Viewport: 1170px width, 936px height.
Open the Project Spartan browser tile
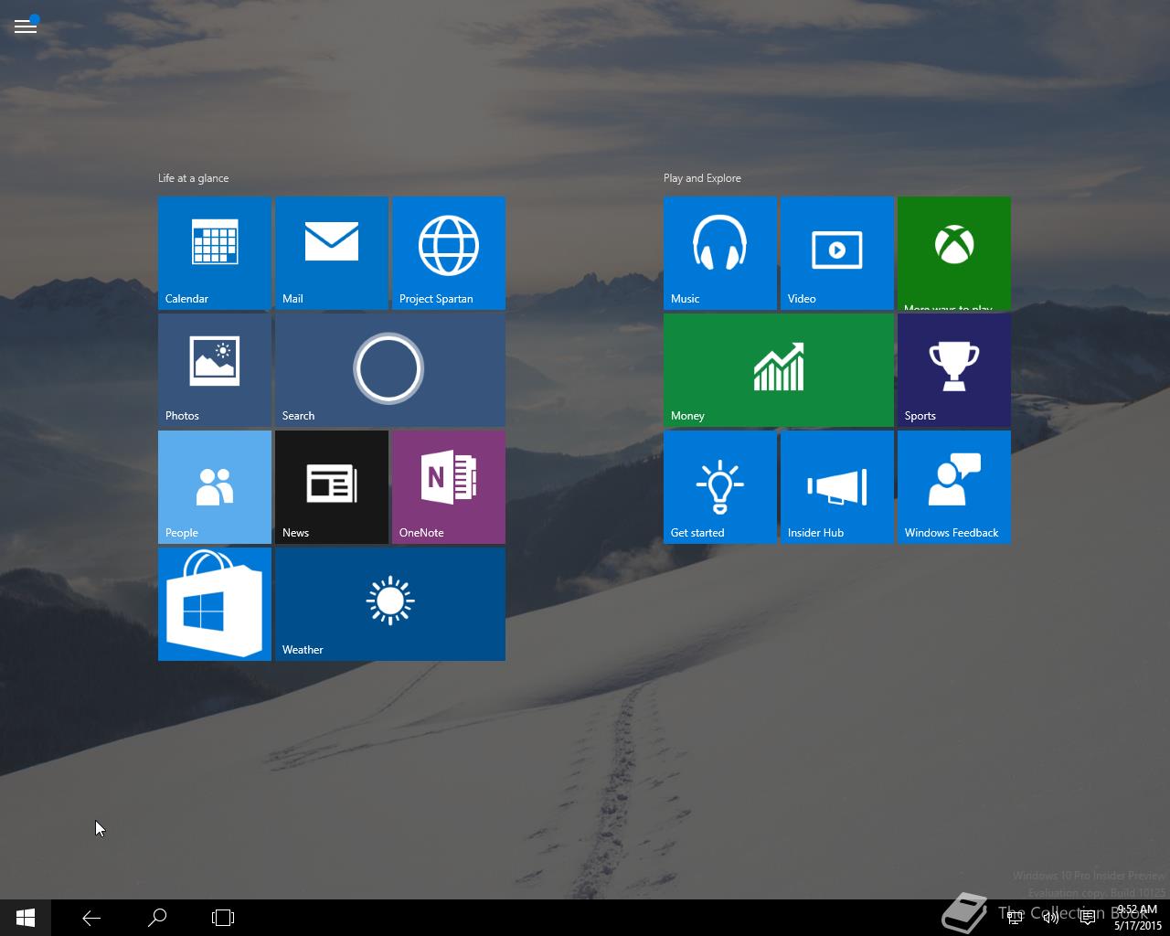click(449, 253)
